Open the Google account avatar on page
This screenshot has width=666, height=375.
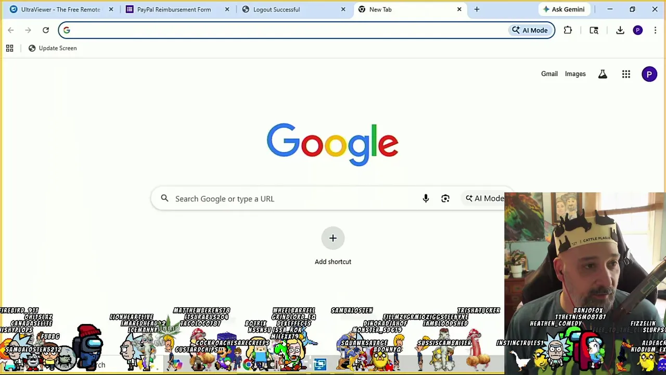click(649, 74)
